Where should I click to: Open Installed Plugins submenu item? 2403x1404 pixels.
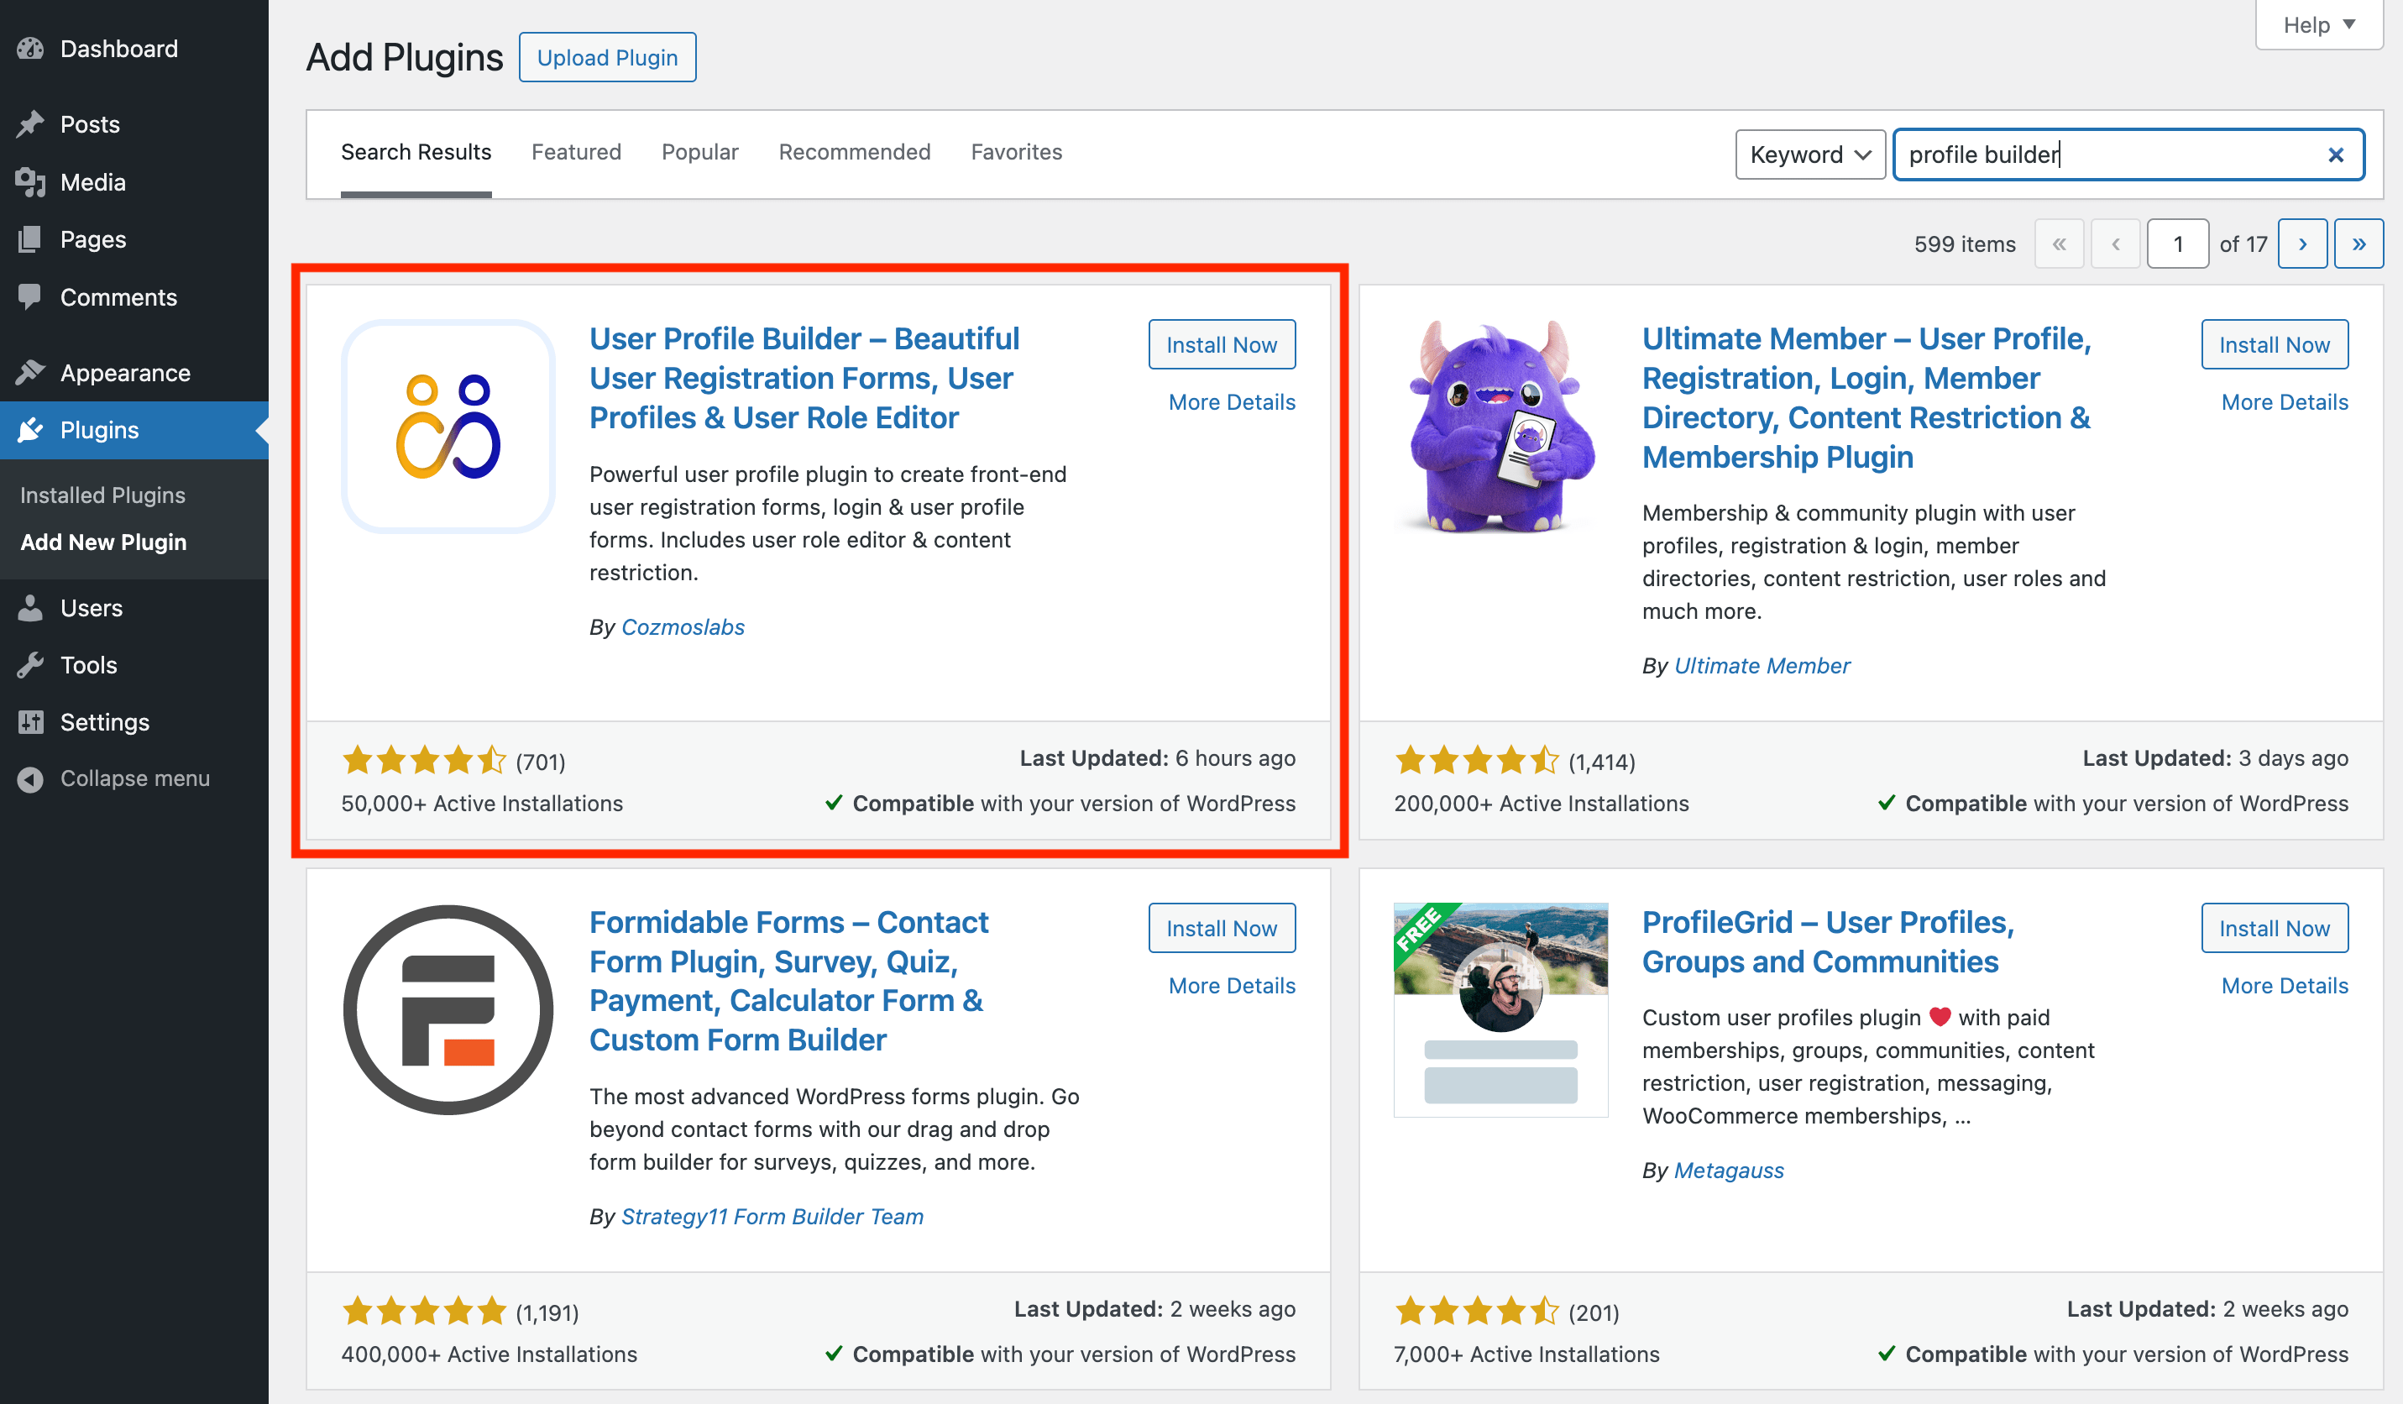[x=103, y=495]
